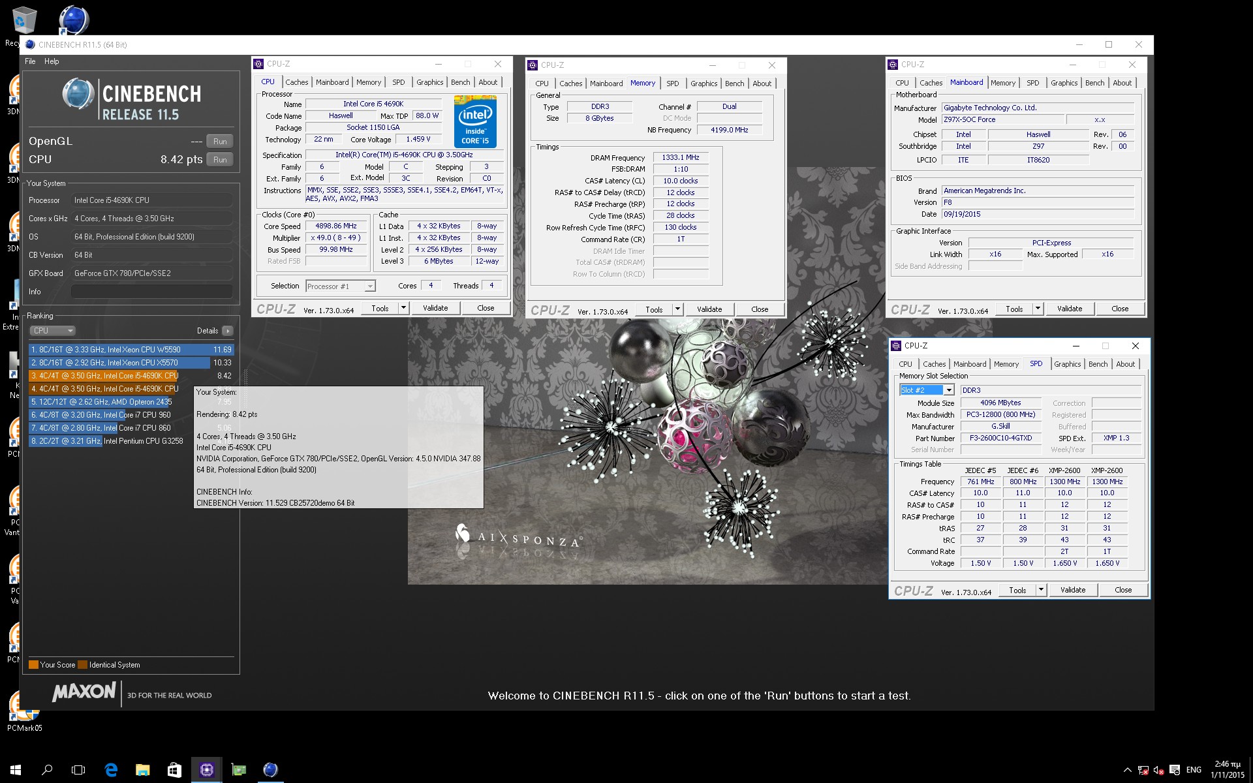1253x783 pixels.
Task: Select ranking entry Xeon W5590
Action: point(131,350)
